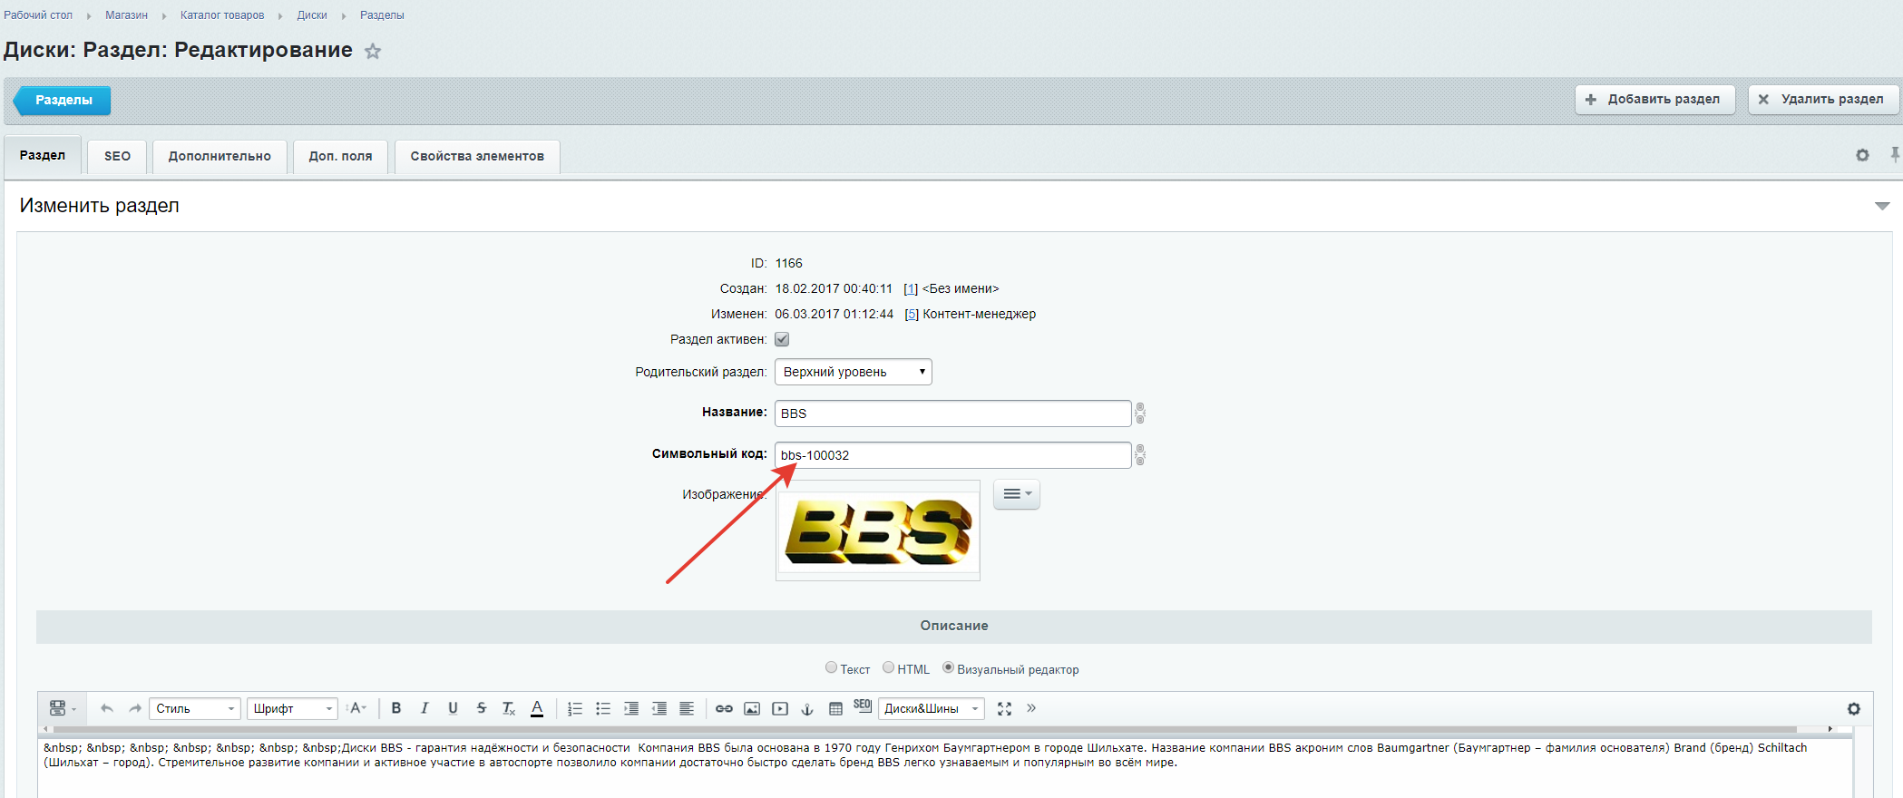Add page to favorites with star icon

pyautogui.click(x=373, y=52)
